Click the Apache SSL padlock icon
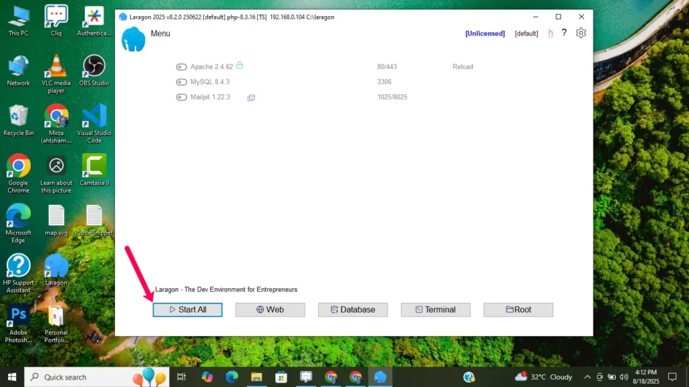 pos(240,66)
